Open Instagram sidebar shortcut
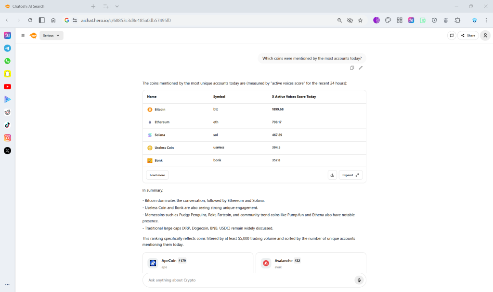493x292 pixels. tap(7, 138)
